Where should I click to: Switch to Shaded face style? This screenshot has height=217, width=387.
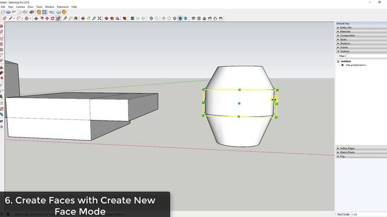pos(175,19)
